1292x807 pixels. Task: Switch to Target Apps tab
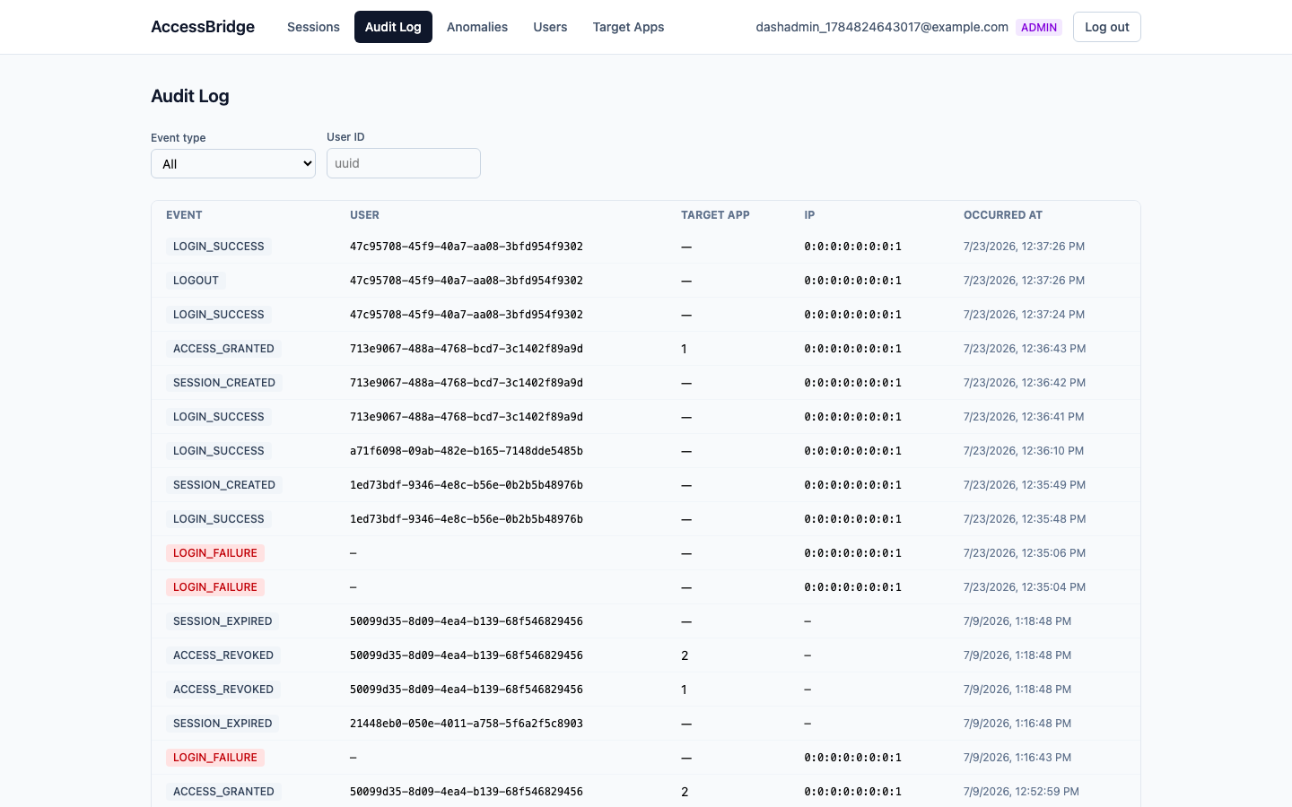pyautogui.click(x=628, y=27)
